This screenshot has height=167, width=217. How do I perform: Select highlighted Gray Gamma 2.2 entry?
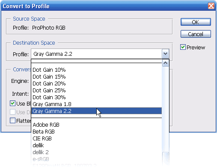(96, 111)
